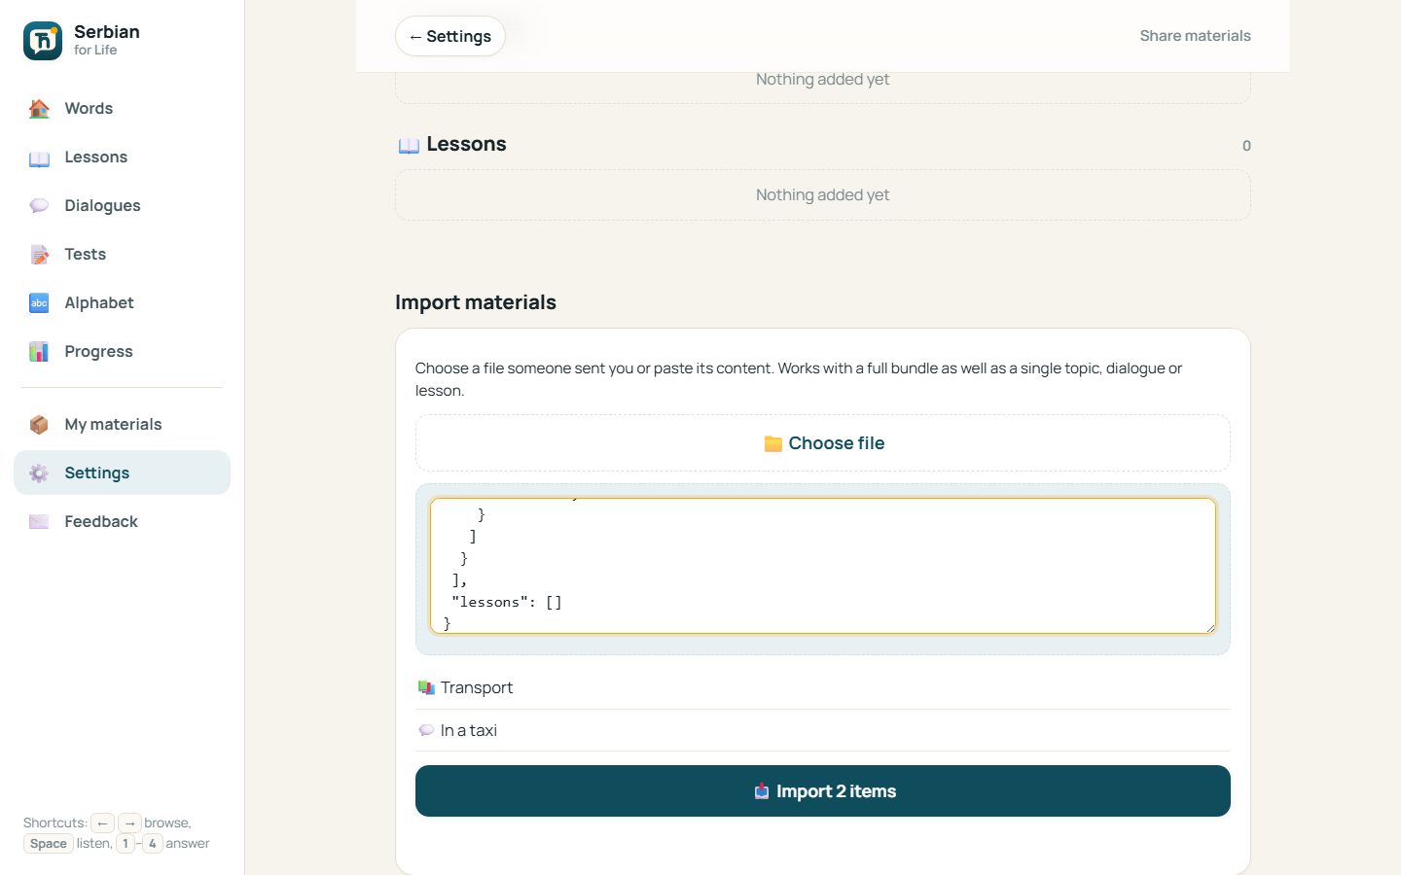1401x875 pixels.
Task: Click the Feedback envelope icon
Action: click(x=39, y=522)
